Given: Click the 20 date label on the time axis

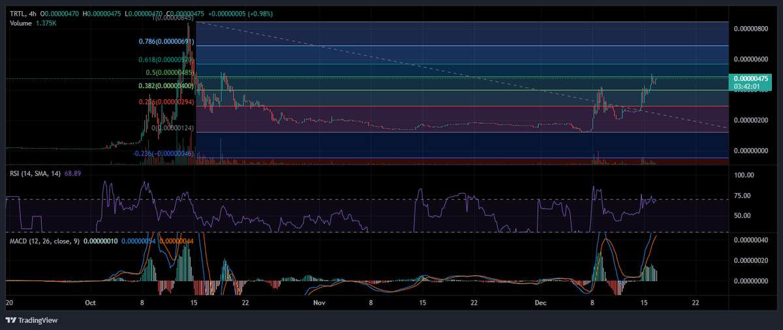Looking at the screenshot, I should pos(8,303).
